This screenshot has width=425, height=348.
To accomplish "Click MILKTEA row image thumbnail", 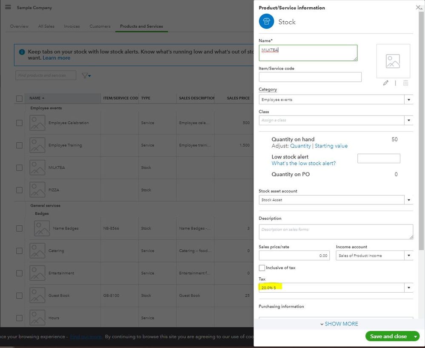I will (37, 167).
